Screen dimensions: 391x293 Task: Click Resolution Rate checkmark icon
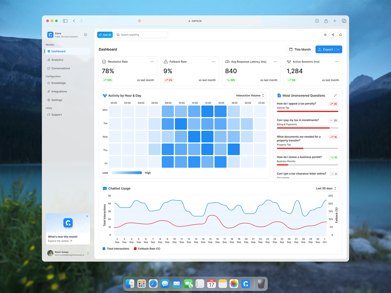[x=104, y=62]
